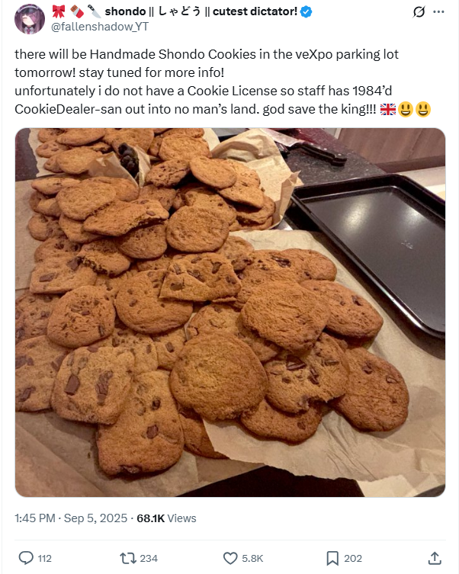Viewport: 459px width, 574px height.
Task: View the 68.1K Views analytics
Action: coord(166,518)
